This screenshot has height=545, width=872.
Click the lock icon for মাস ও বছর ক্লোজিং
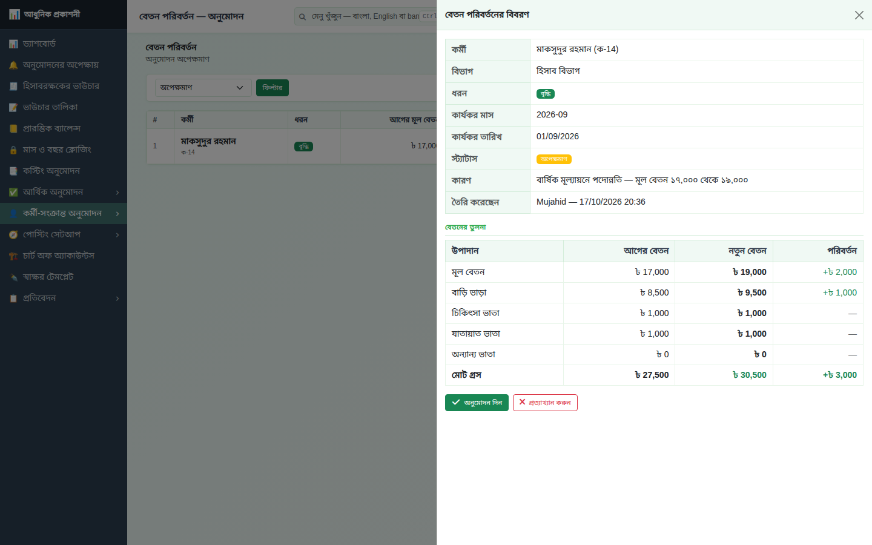[x=13, y=150]
